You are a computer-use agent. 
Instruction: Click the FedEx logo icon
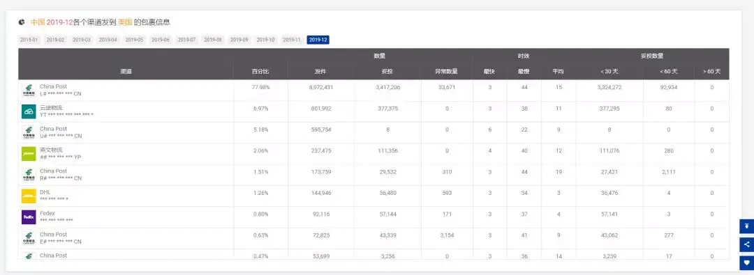pos(29,217)
